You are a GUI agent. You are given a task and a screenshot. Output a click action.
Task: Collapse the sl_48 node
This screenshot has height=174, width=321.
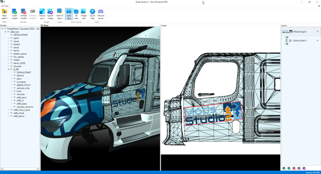click(8, 69)
